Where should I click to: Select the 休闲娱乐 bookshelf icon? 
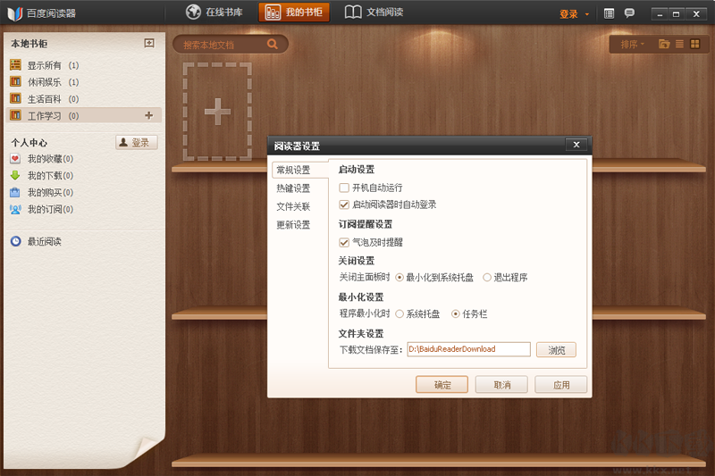(15, 82)
